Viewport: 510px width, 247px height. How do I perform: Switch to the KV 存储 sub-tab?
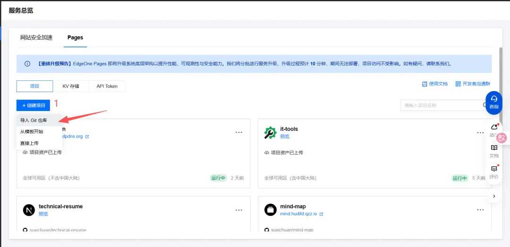[x=71, y=86]
